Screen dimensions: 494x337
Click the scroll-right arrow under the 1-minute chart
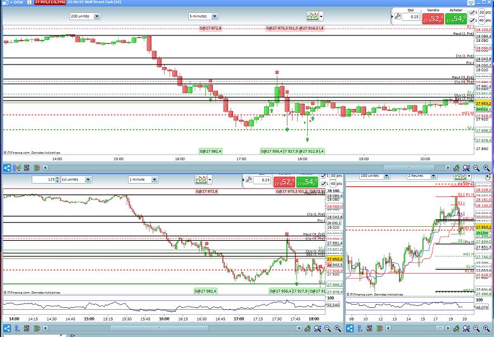click(x=299, y=329)
